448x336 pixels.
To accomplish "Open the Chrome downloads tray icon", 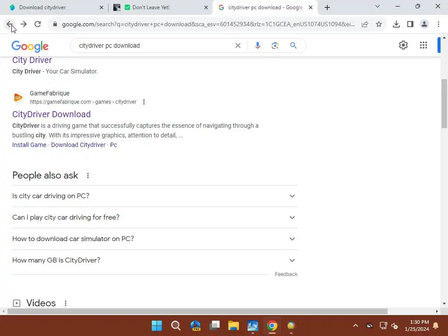I will point(396,24).
